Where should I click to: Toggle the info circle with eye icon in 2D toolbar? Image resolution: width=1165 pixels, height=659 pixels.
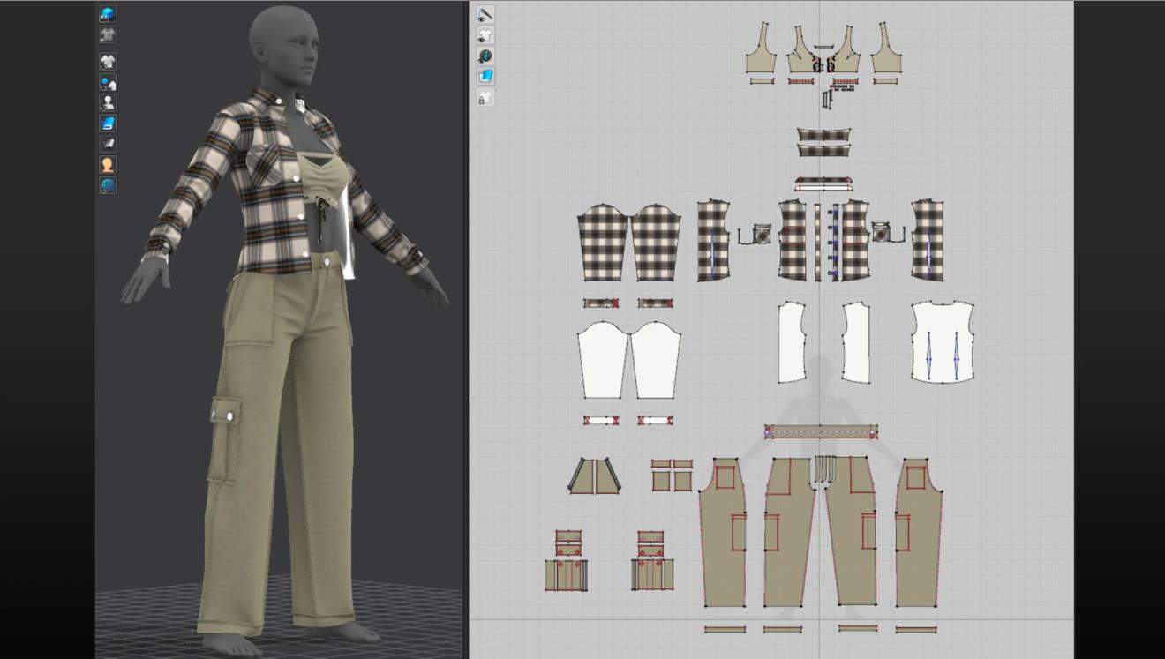point(485,56)
